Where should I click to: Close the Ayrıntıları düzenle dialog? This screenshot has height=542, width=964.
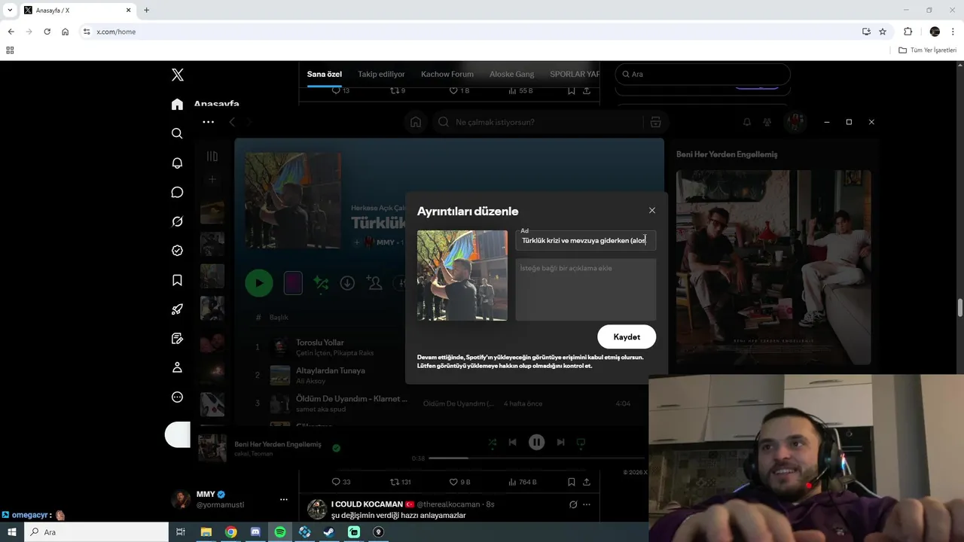point(652,211)
